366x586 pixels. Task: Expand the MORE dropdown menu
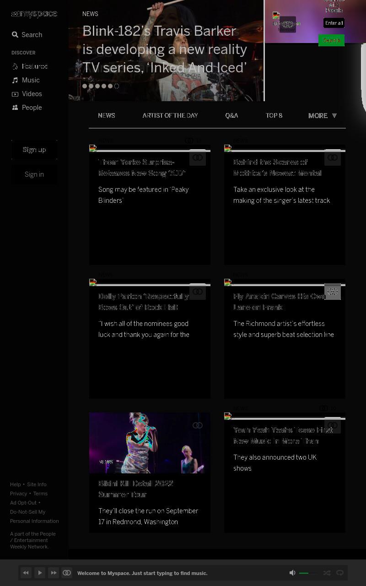click(x=323, y=116)
